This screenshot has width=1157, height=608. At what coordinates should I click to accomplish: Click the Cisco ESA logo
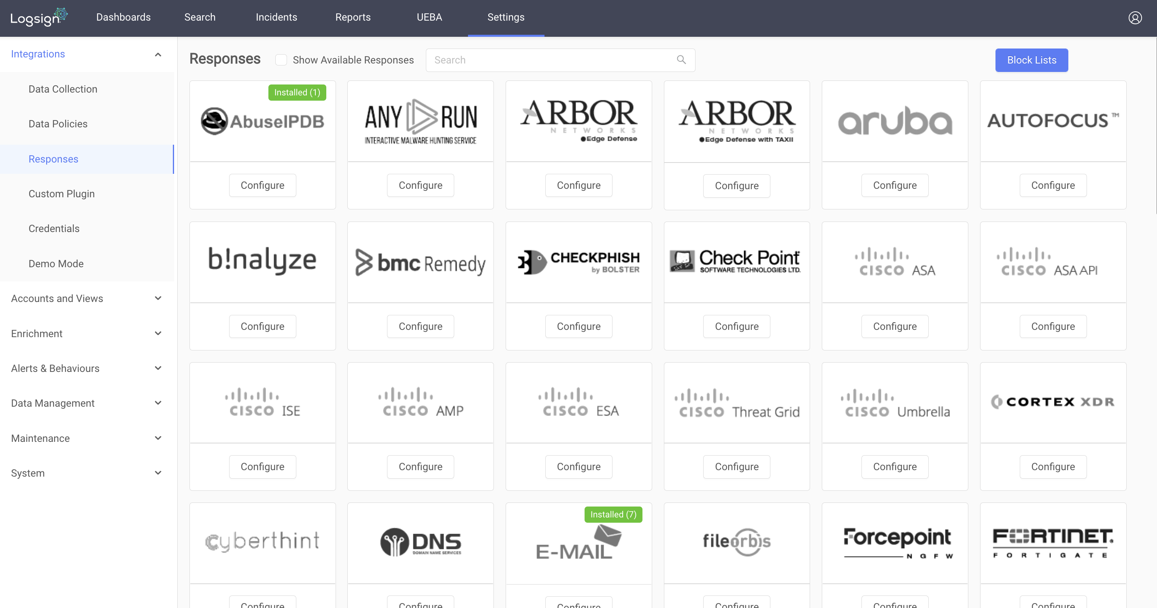pos(578,402)
